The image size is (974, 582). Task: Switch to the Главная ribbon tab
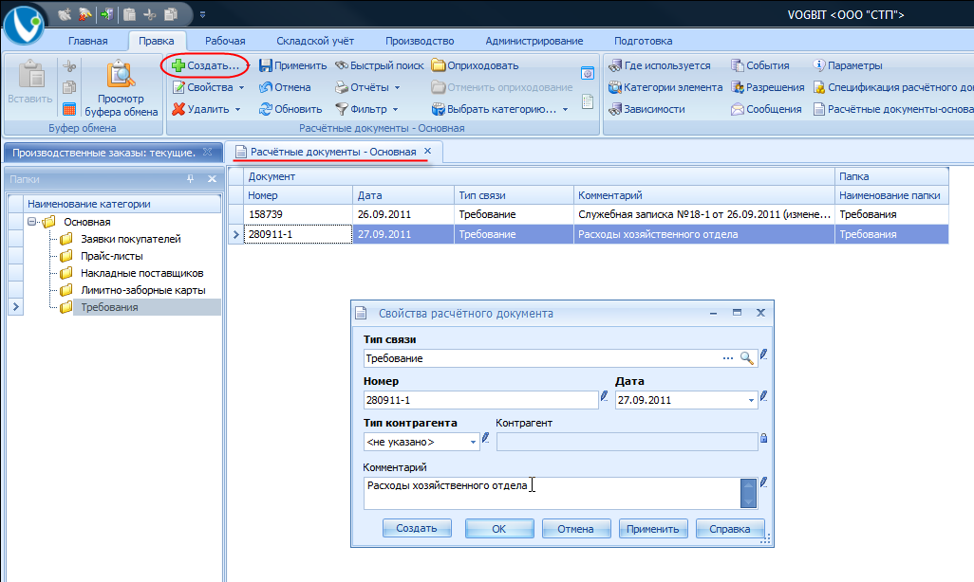click(88, 41)
